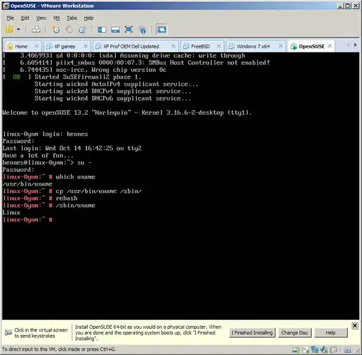Click the I Finished Installing button
This screenshot has width=362, height=355.
(x=252, y=333)
